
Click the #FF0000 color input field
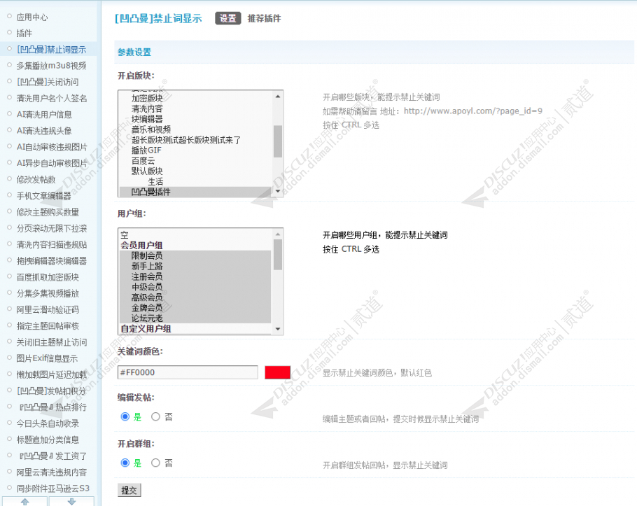tap(188, 372)
